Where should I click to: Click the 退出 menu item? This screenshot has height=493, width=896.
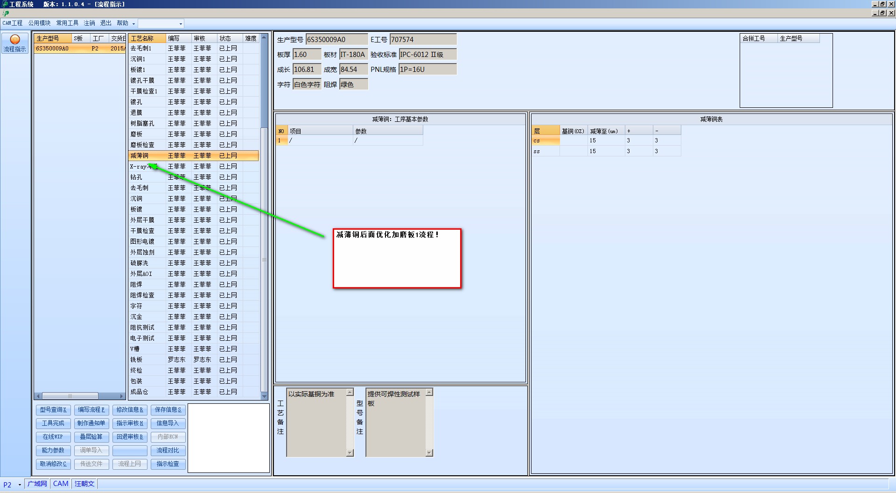106,23
